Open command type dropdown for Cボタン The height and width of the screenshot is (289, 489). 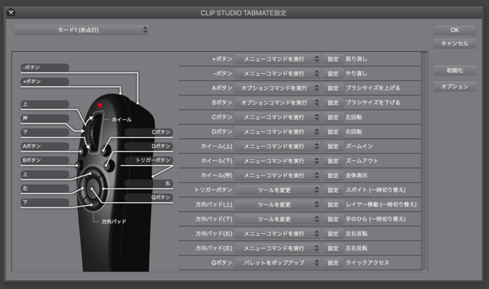coord(278,117)
